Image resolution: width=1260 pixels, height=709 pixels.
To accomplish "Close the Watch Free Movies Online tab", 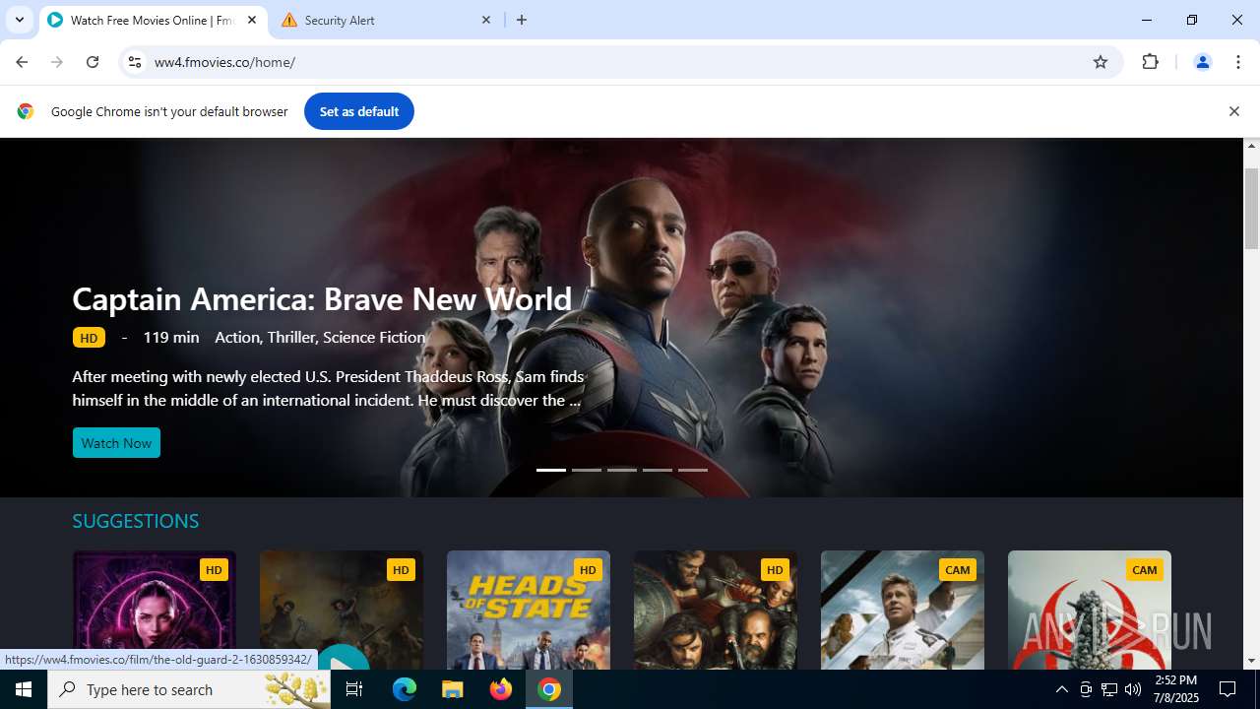I will click(x=252, y=20).
